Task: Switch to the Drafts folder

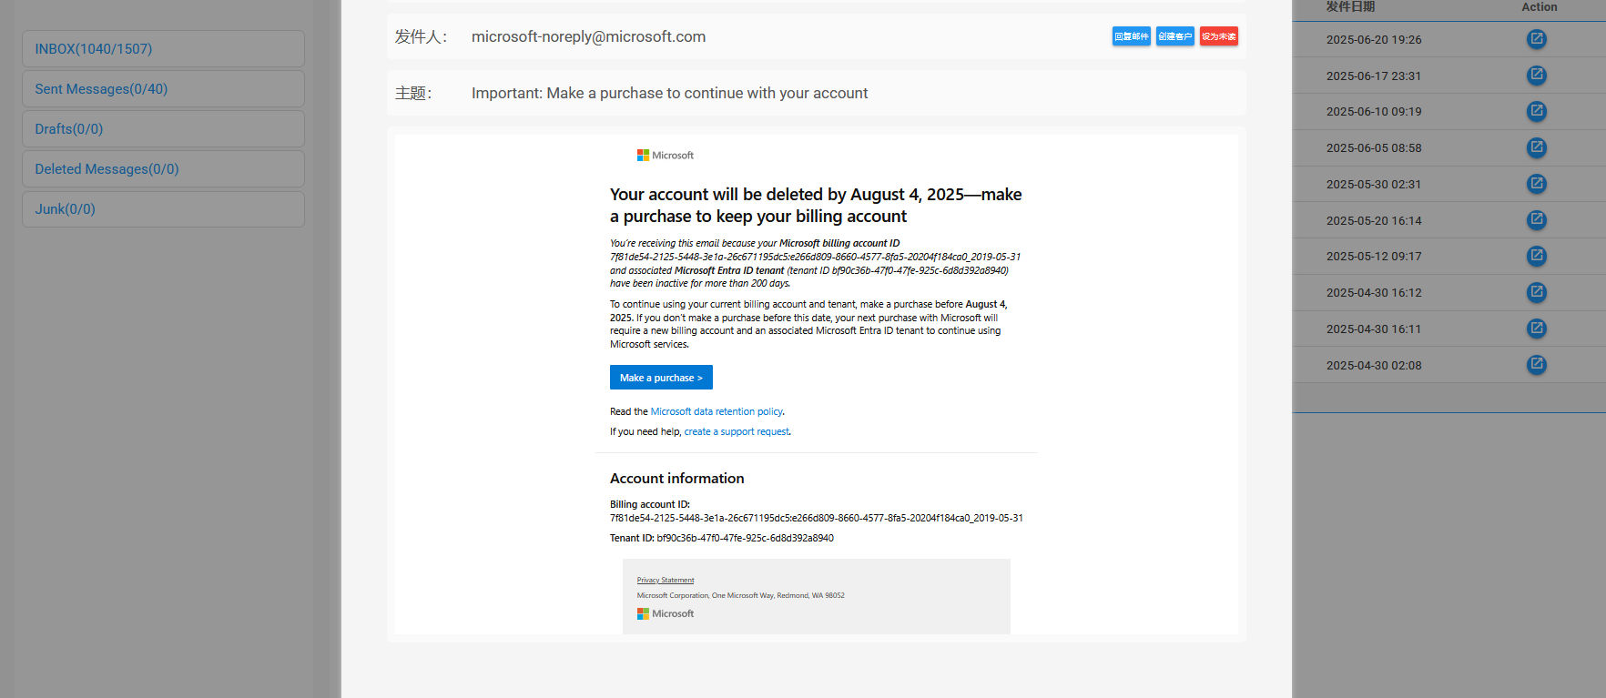Action: click(x=163, y=128)
